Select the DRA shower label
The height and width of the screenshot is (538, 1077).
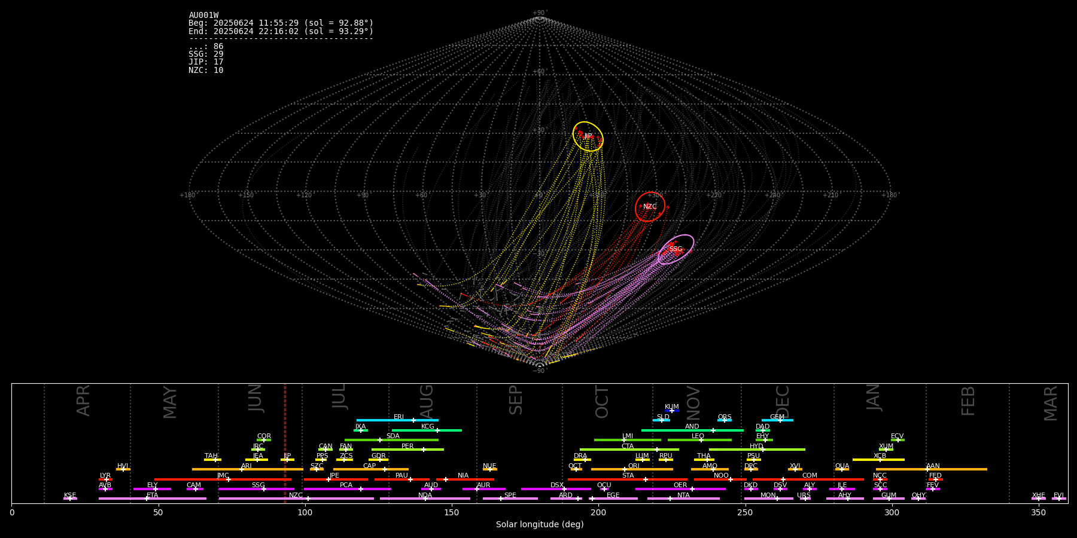point(580,456)
